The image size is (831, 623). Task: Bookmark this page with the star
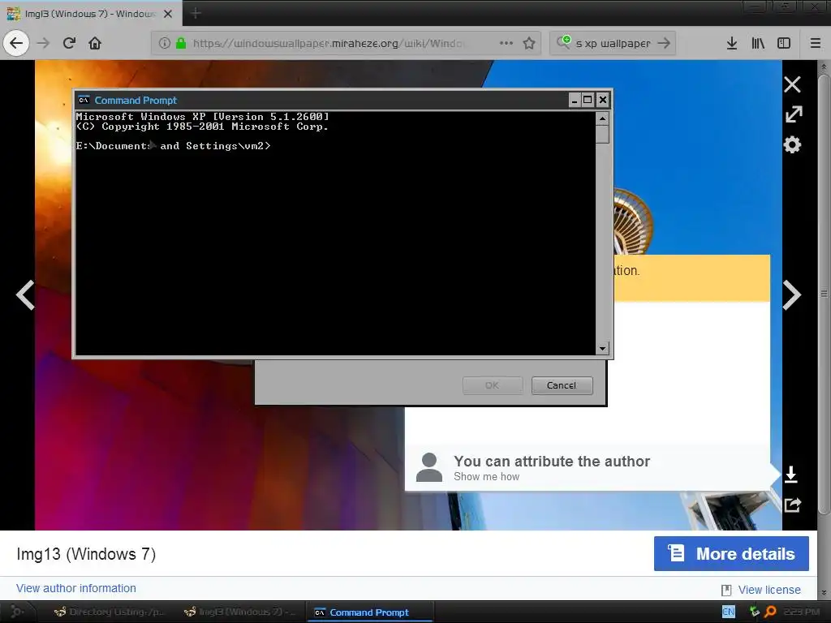[x=529, y=43]
